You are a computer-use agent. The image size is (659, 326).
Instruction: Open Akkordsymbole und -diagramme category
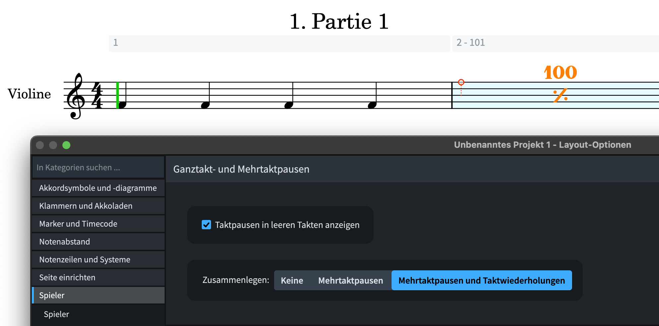point(99,188)
